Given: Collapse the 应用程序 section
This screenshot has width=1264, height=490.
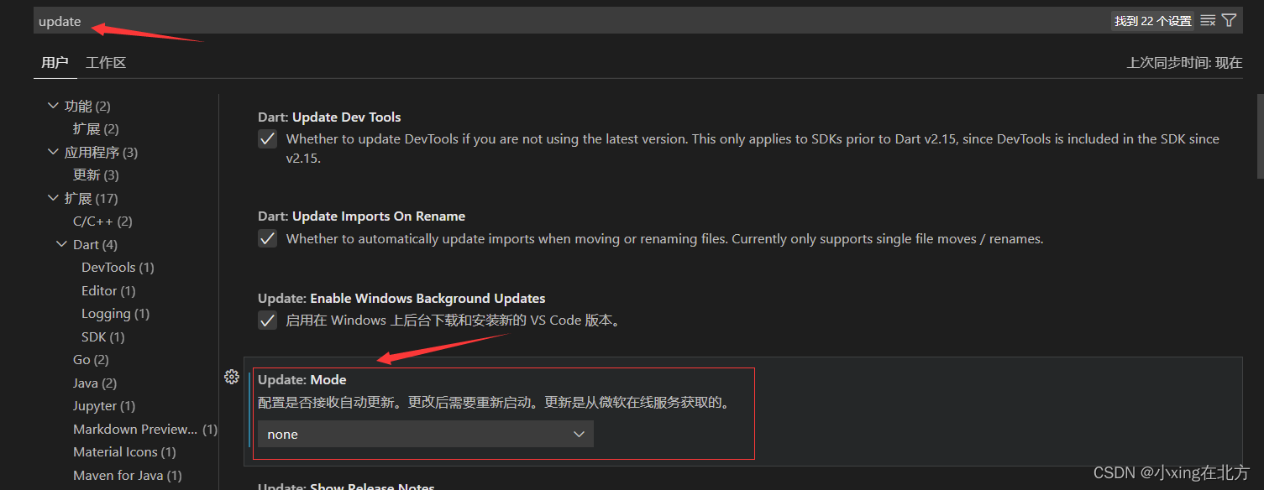Looking at the screenshot, I should 53,152.
